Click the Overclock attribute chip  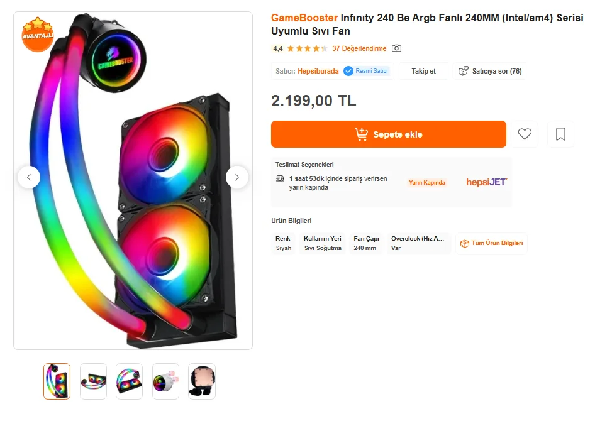tap(418, 243)
